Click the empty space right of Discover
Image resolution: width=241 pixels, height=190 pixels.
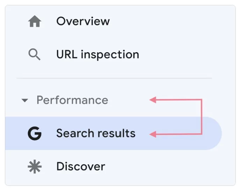(168, 167)
